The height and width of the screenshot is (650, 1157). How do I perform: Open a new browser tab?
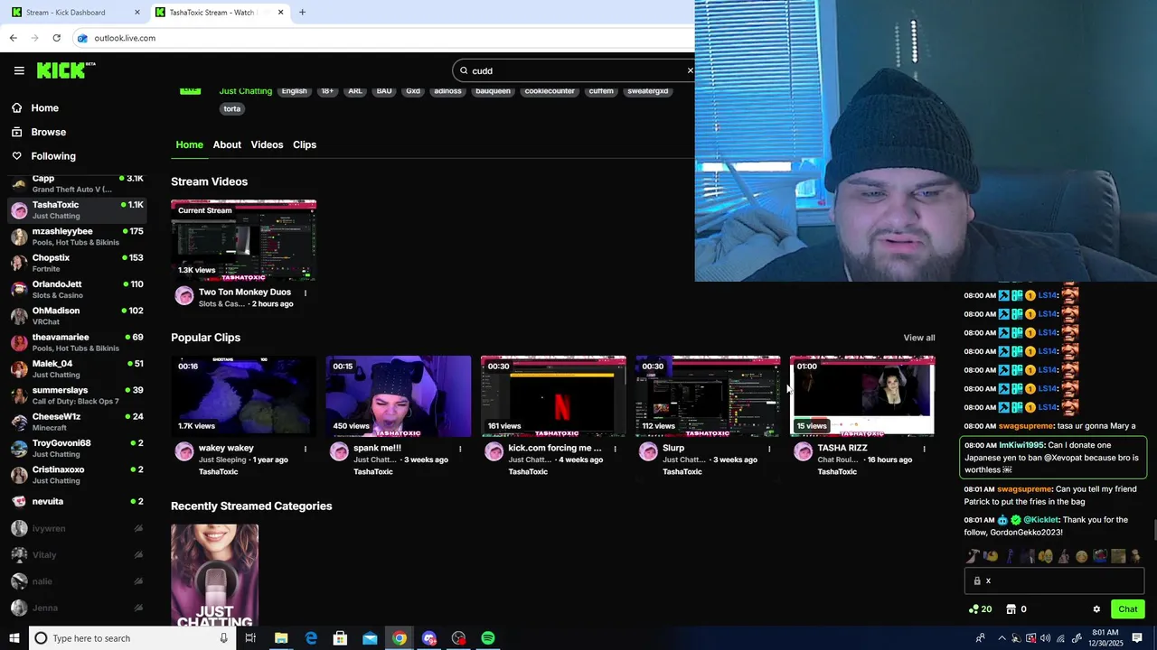[302, 12]
